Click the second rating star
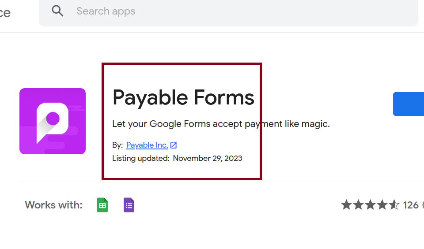The height and width of the screenshot is (249, 424). 359,205
